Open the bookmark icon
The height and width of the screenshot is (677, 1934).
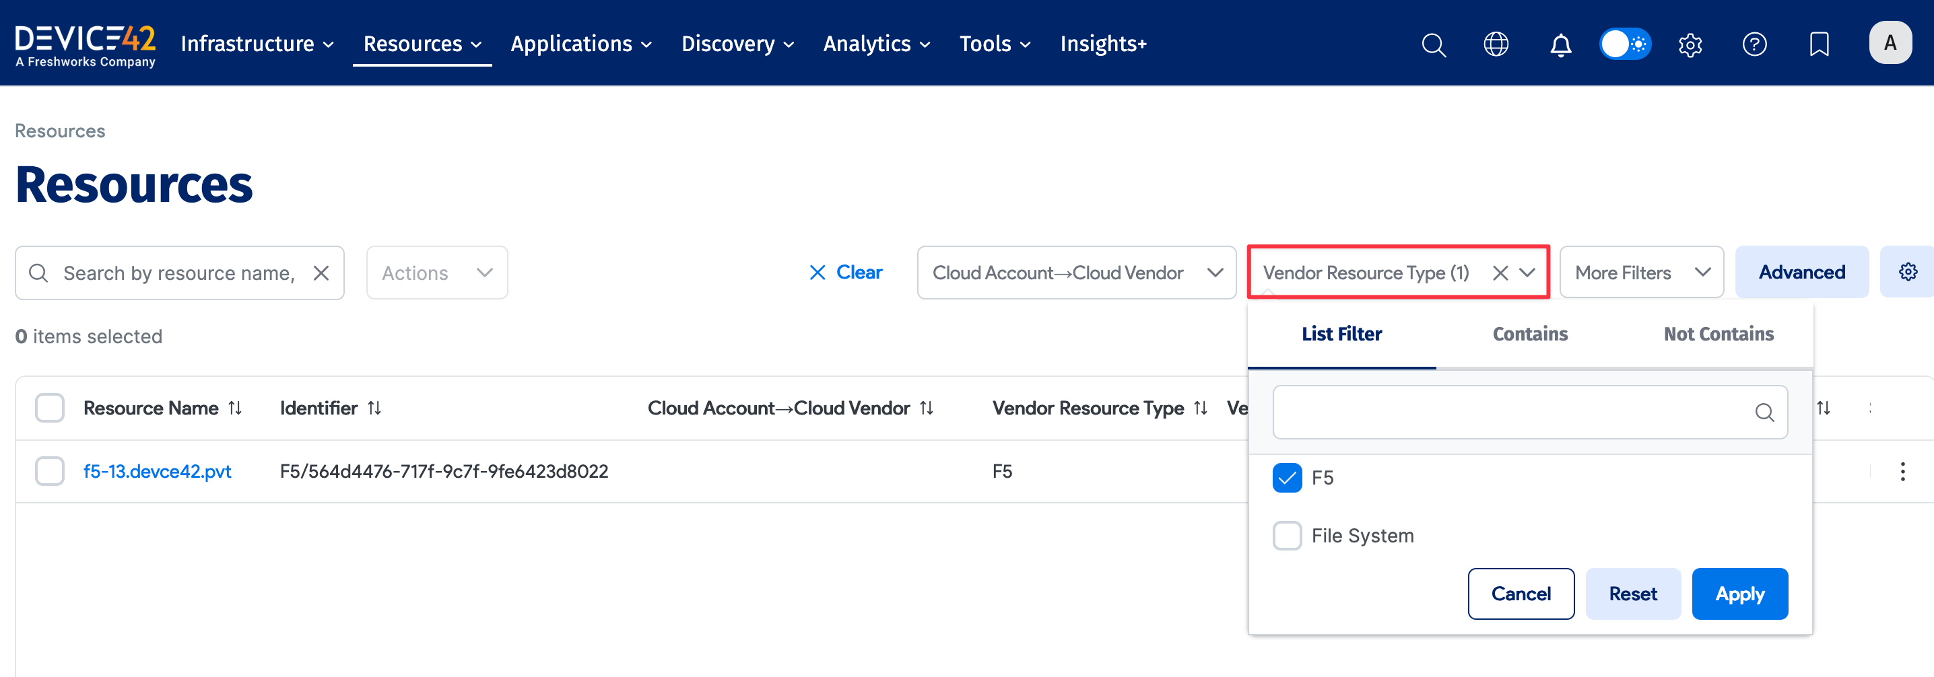(1818, 44)
